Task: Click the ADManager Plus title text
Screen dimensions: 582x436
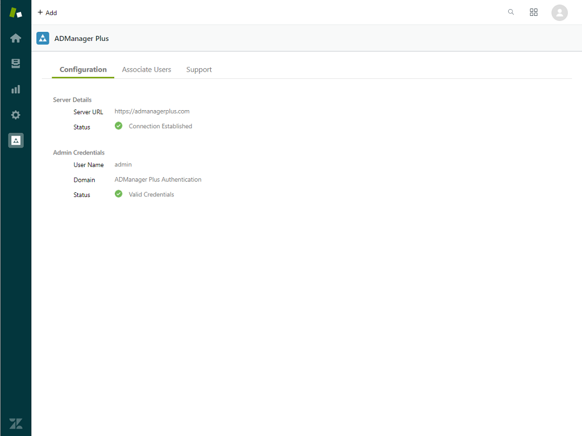Action: (x=81, y=39)
